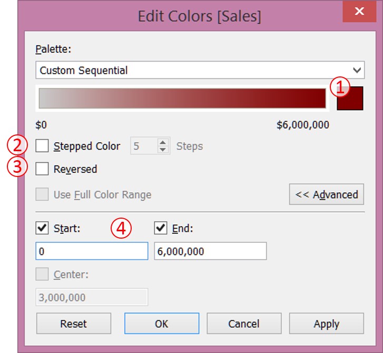Cancel the Edit Colors dialog
This screenshot has height=353, width=383.
pos(243,323)
